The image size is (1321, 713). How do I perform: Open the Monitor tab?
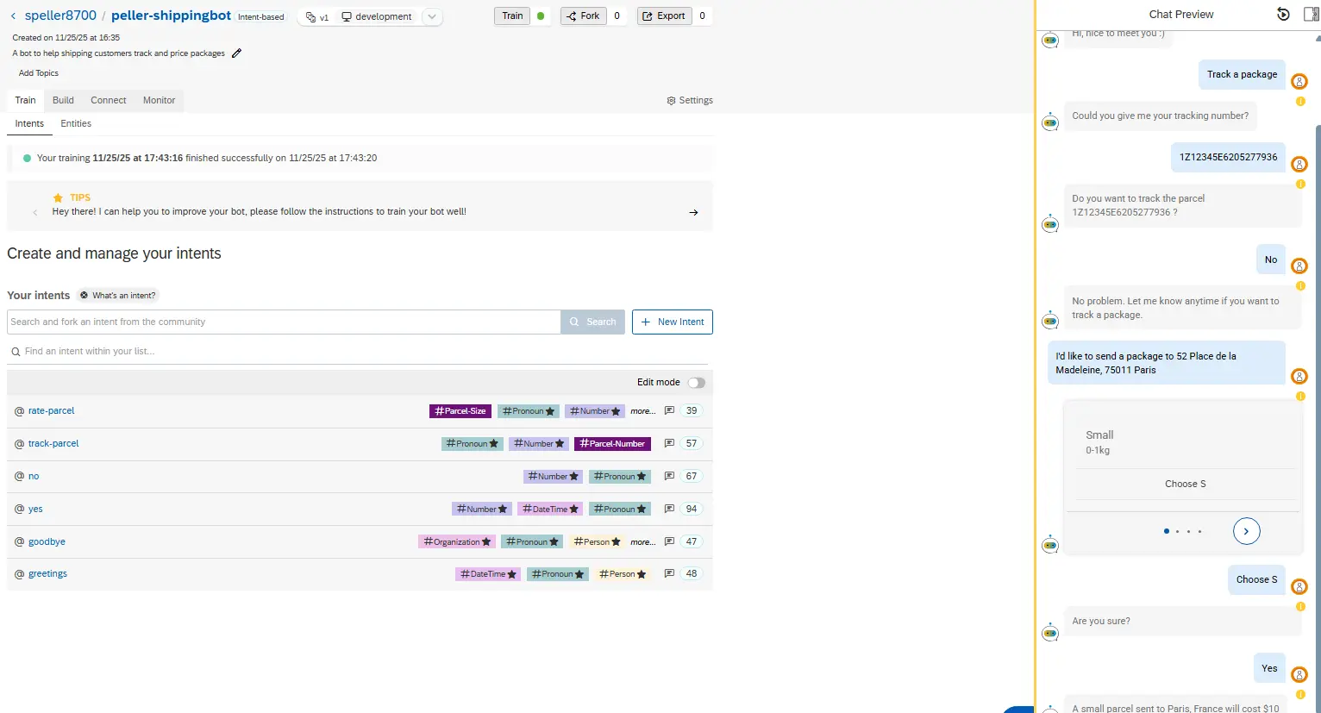click(159, 100)
